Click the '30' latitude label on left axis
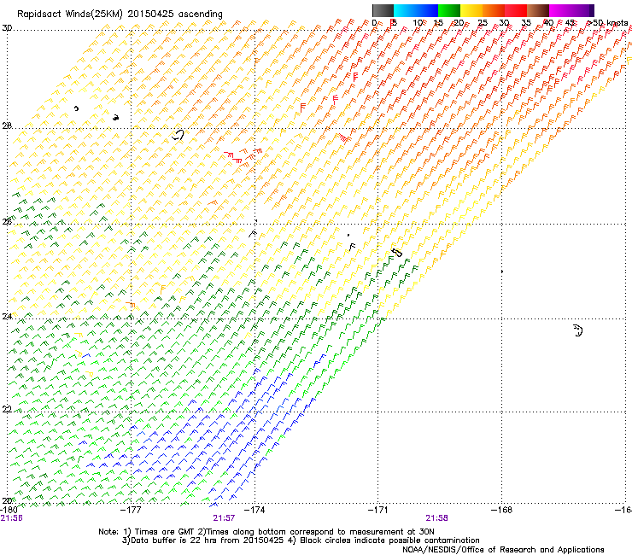This screenshot has height=555, width=632. 7,28
